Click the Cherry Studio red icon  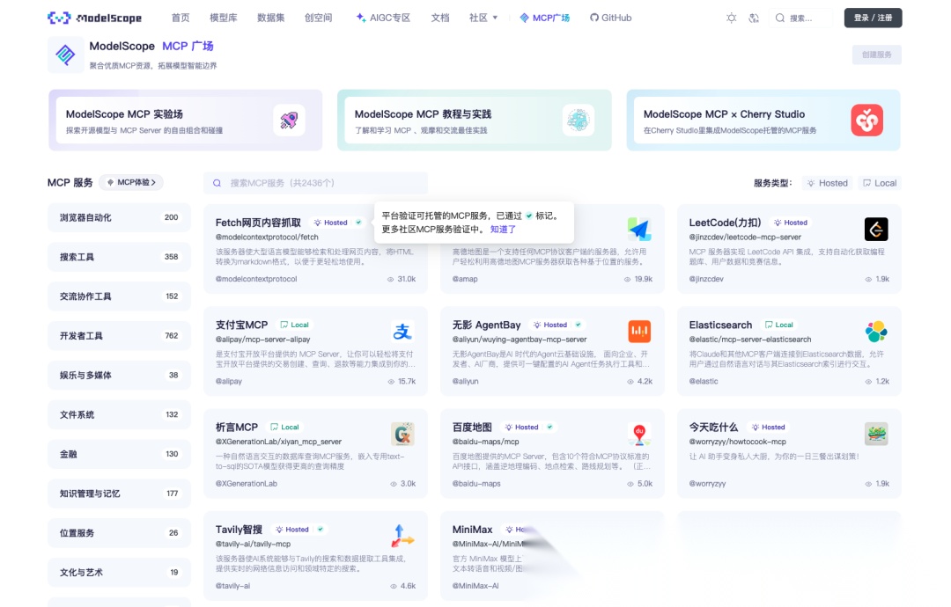[866, 120]
